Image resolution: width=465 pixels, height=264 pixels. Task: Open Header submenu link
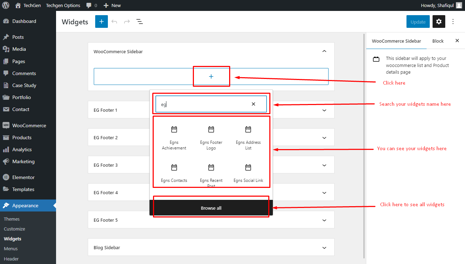pyautogui.click(x=11, y=259)
